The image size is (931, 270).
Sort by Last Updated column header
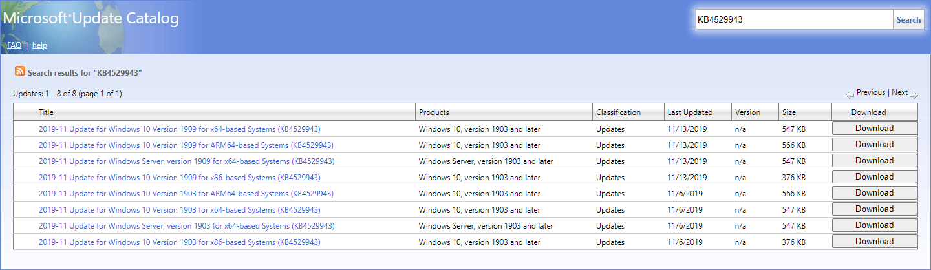pyautogui.click(x=690, y=112)
